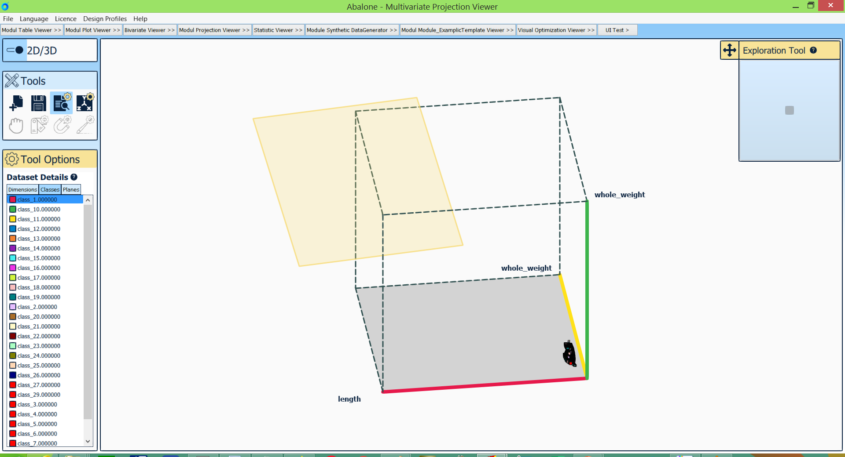Open the Modul Table Viewer dropdown
Viewport: 845px width, 457px height.
point(32,30)
